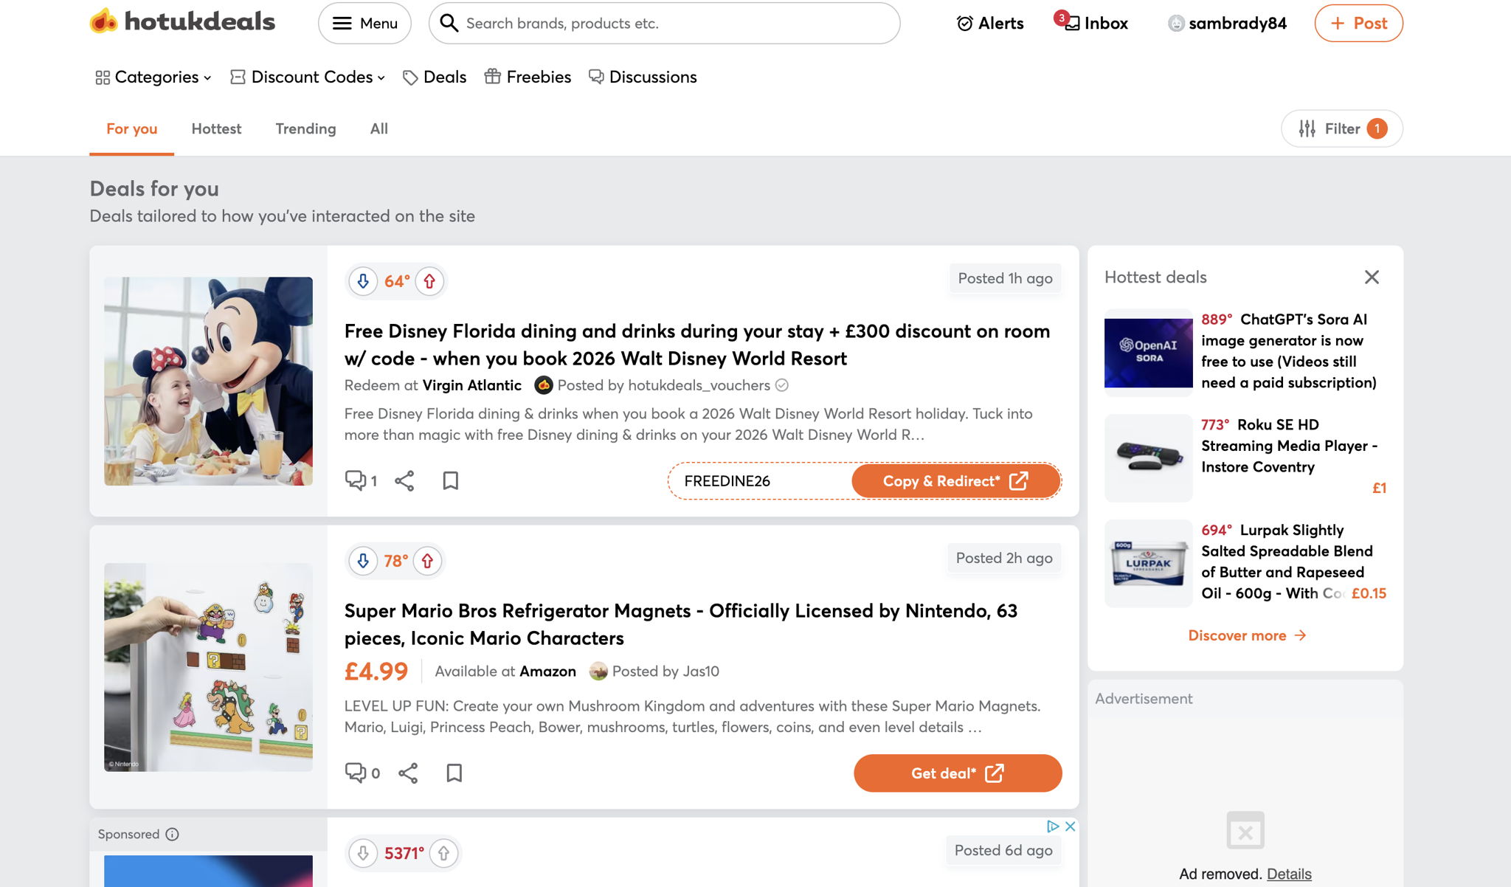The width and height of the screenshot is (1511, 887).
Task: Expand the Categories dropdown
Action: click(x=153, y=77)
